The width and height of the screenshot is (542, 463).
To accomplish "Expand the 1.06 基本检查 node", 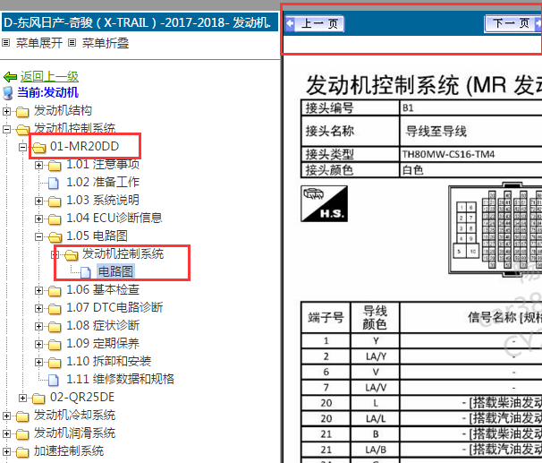I will tap(39, 291).
